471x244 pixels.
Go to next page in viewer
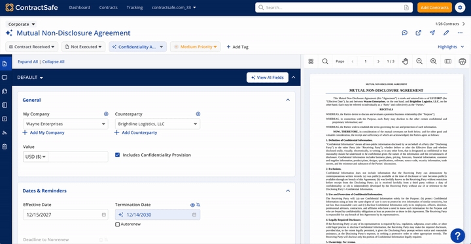coord(379,61)
